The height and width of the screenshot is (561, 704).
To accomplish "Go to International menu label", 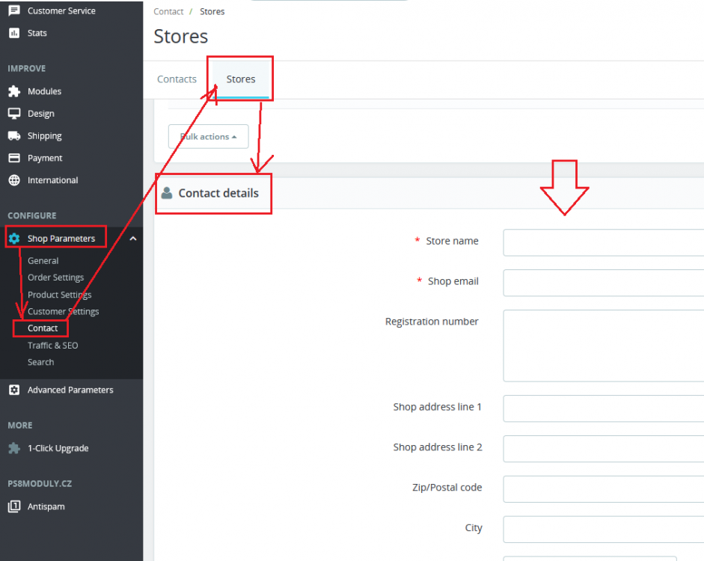I will [52, 180].
